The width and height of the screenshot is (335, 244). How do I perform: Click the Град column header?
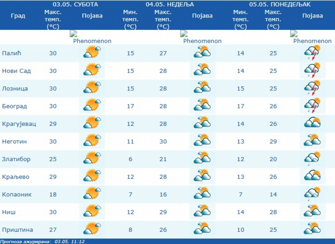18,16
